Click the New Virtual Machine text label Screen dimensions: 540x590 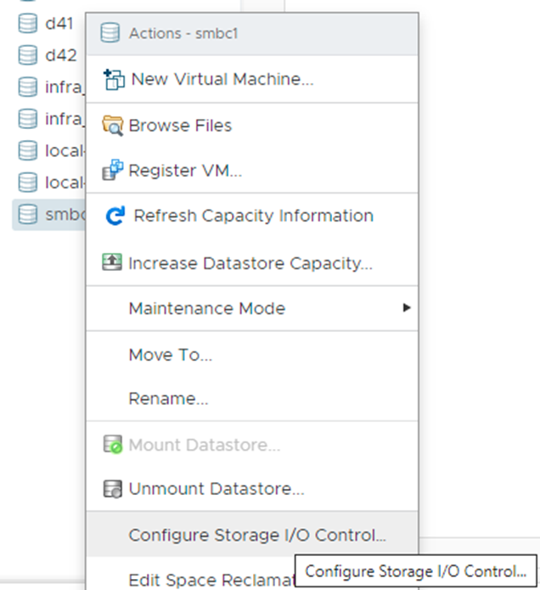[x=222, y=80]
